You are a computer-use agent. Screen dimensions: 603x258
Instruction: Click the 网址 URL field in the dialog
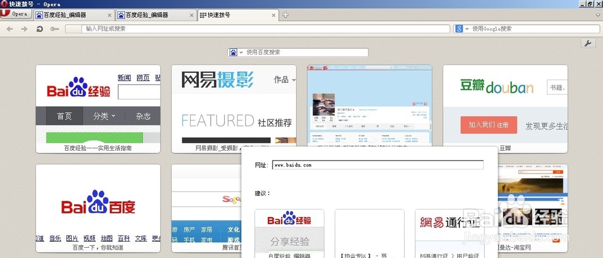[377, 165]
